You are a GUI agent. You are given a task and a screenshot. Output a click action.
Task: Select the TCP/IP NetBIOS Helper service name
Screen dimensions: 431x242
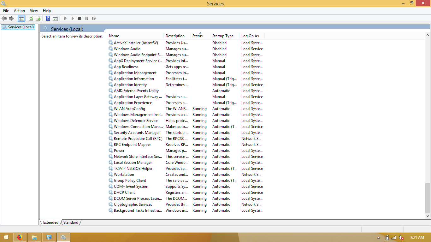click(133, 169)
